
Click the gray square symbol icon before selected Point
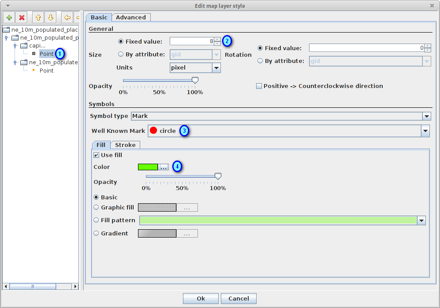coord(34,54)
